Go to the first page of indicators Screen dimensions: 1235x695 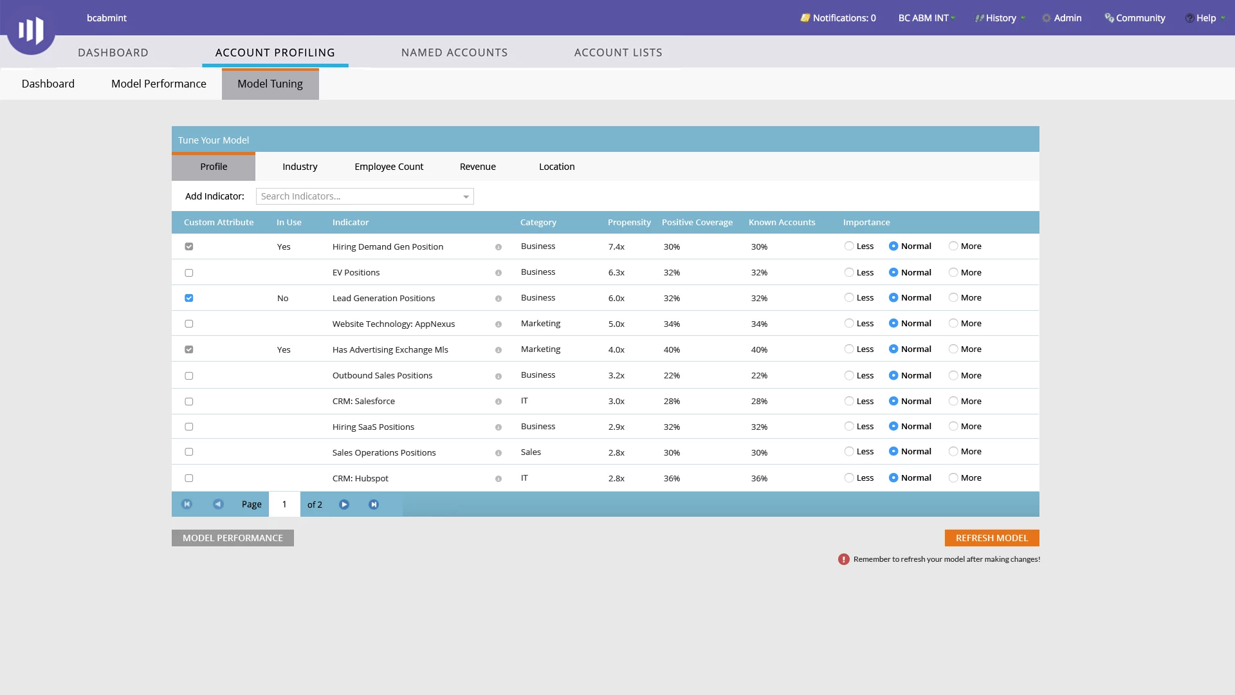click(187, 505)
